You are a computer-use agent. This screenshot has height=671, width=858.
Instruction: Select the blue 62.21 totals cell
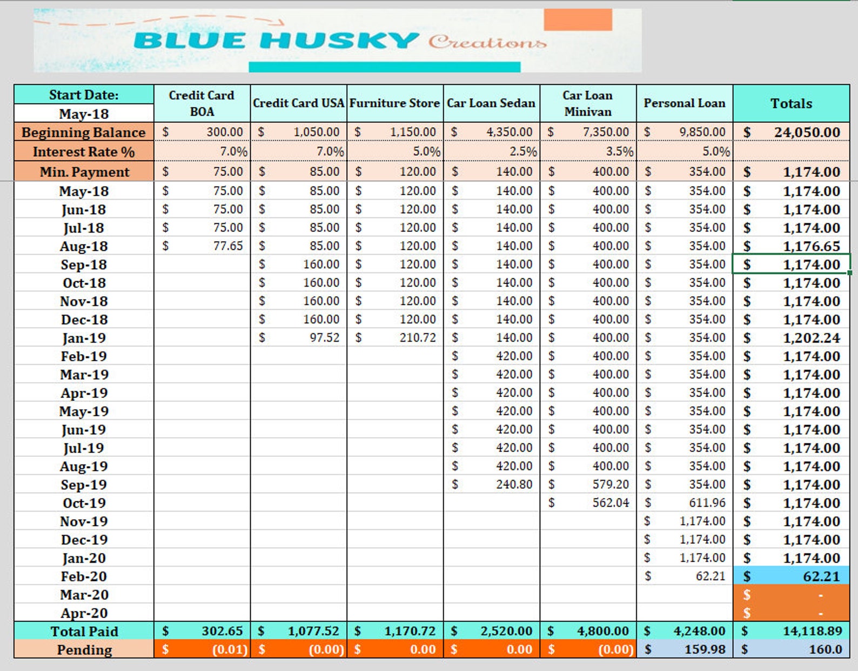[x=791, y=576]
